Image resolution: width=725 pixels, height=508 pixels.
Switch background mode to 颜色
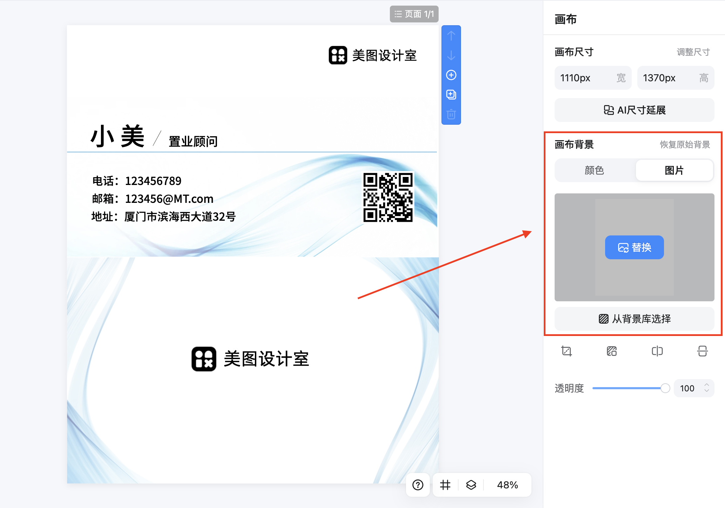[595, 170]
